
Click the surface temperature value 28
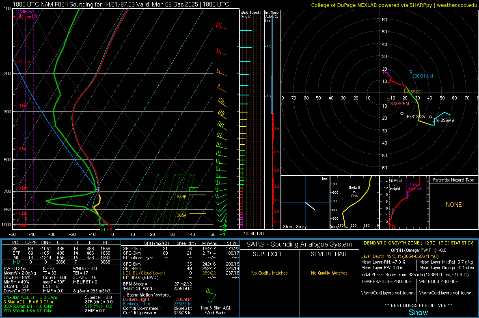coord(111,229)
